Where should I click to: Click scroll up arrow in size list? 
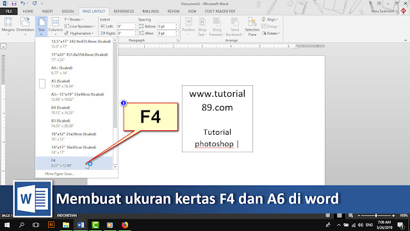(115, 40)
